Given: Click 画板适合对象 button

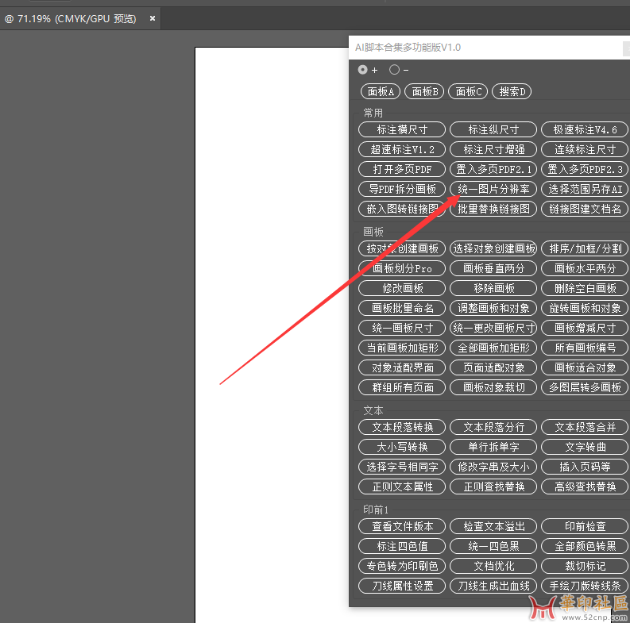Looking at the screenshot, I should click(x=585, y=367).
